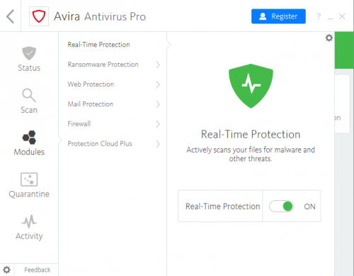Click the green Real-Time Protection shield

(251, 86)
